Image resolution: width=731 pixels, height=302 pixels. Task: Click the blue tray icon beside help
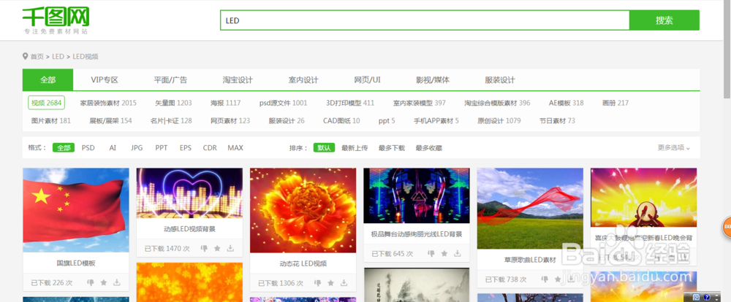point(697,298)
